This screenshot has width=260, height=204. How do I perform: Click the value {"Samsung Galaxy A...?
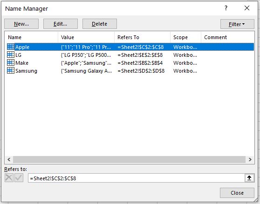(x=86, y=71)
